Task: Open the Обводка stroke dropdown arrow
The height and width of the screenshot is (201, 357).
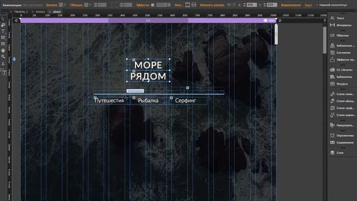Action: [x=90, y=5]
